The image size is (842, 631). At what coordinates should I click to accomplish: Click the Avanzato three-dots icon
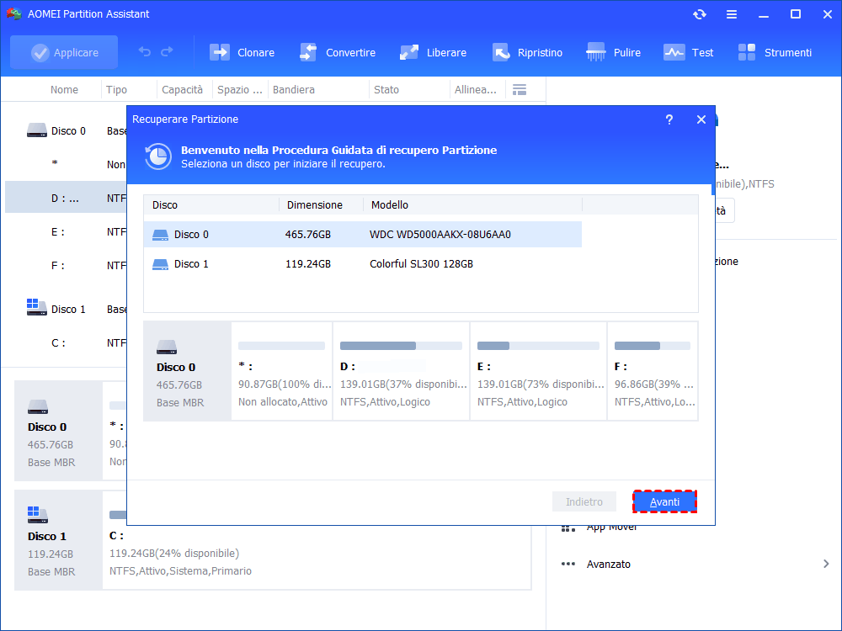(568, 564)
